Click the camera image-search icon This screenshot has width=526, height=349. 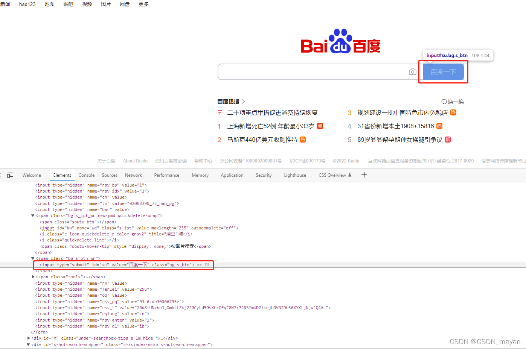coord(413,72)
